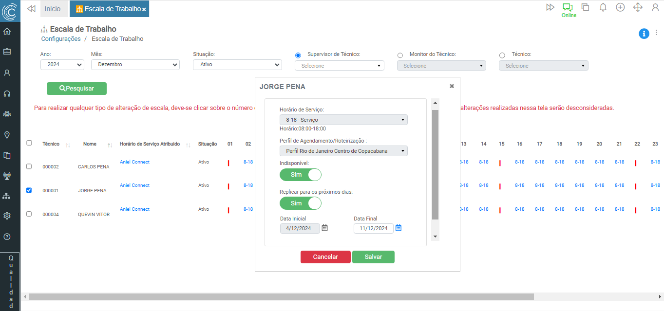This screenshot has width=664, height=311.
Task: Open the settings gear in left sidebar
Action: point(7,216)
